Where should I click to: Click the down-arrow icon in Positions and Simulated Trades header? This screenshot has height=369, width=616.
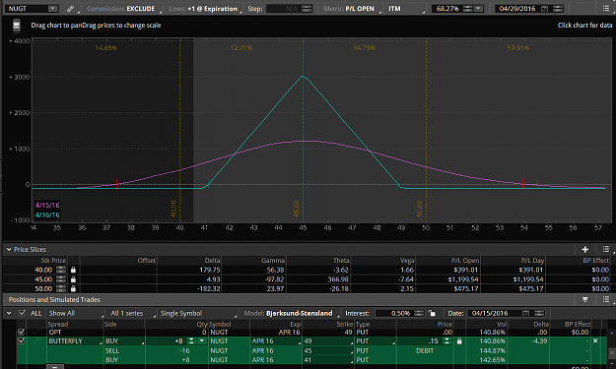(585, 299)
